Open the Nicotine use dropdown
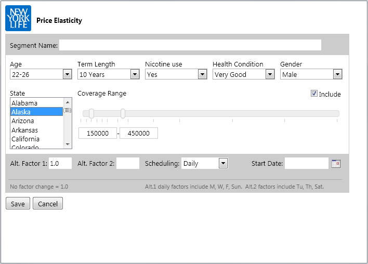Image resolution: width=368 pixels, height=264 pixels. click(x=176, y=74)
